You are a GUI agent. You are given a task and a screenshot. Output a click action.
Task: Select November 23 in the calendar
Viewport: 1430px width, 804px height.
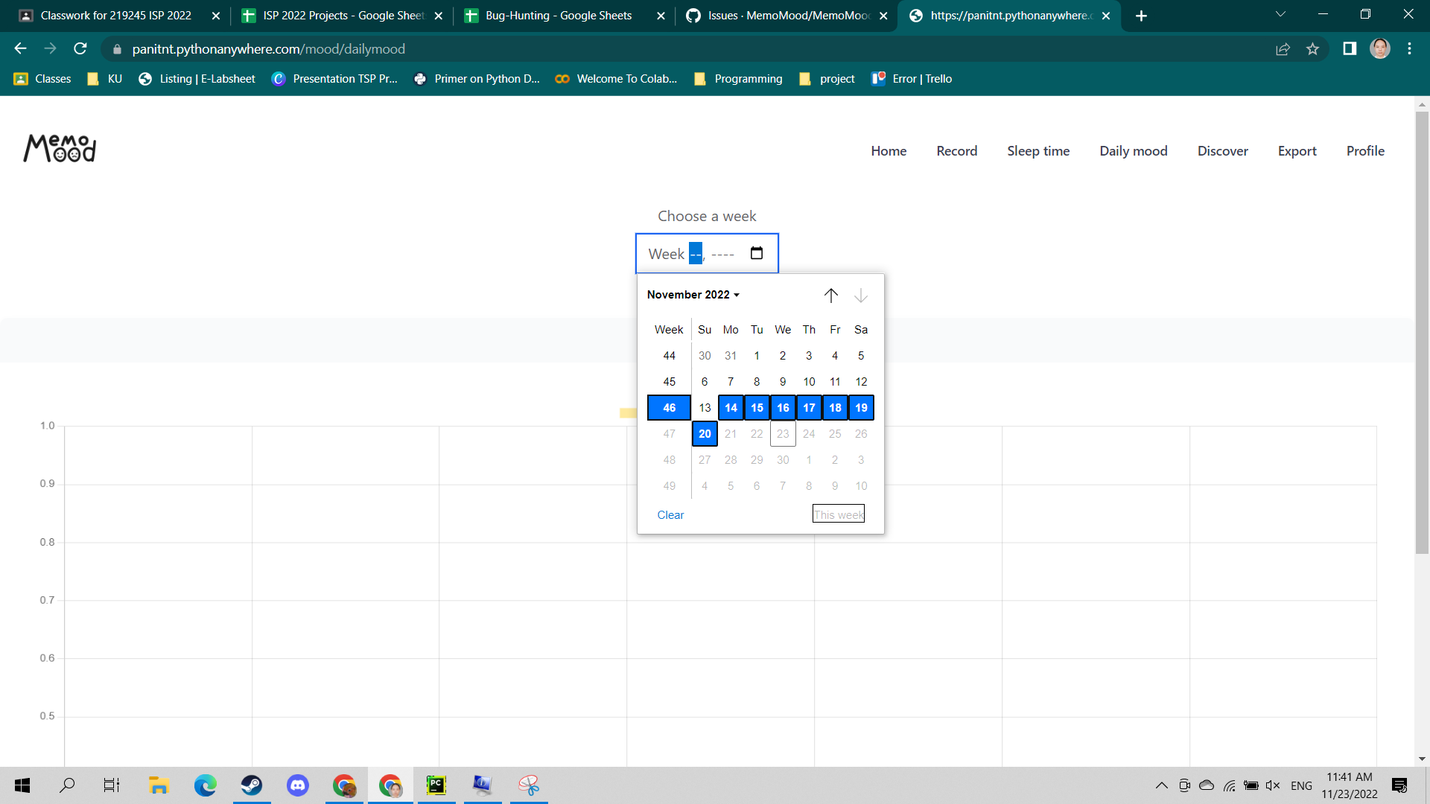click(783, 433)
